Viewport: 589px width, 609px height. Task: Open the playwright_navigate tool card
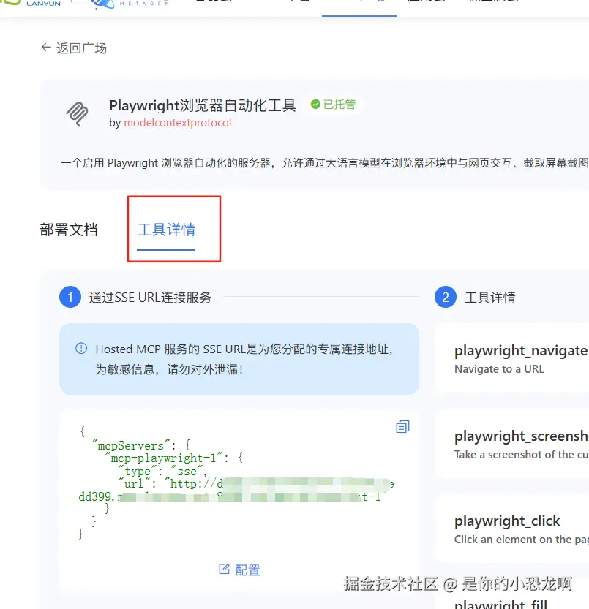click(x=511, y=359)
